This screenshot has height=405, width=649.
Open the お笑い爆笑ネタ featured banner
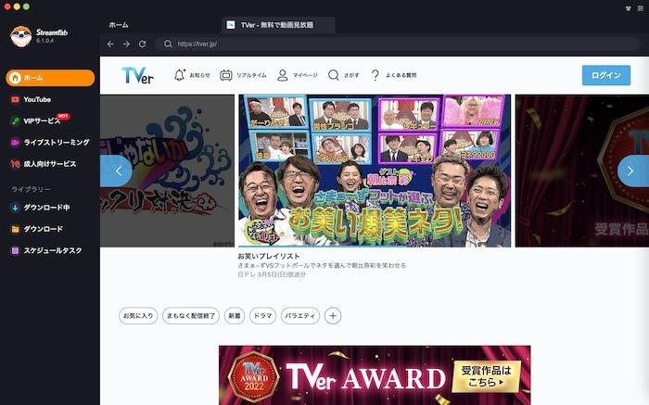(375, 171)
